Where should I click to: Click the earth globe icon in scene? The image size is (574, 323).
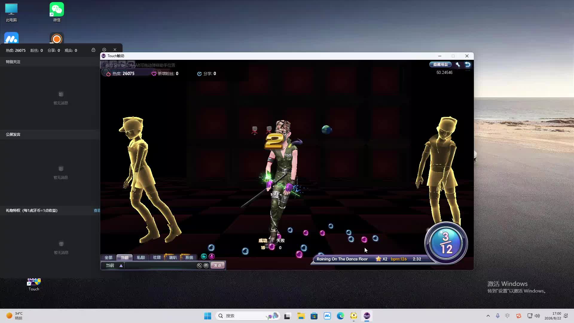click(x=326, y=130)
